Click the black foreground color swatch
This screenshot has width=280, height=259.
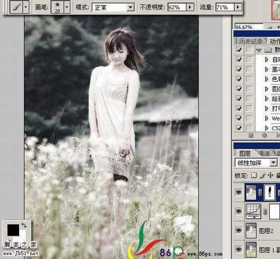13,229
